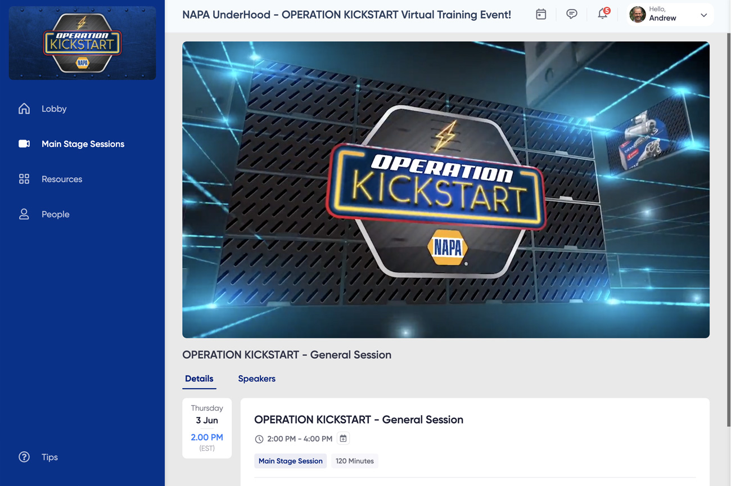Open the People page link

[56, 214]
